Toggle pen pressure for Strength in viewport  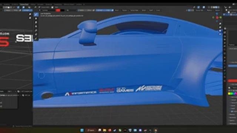(113, 10)
